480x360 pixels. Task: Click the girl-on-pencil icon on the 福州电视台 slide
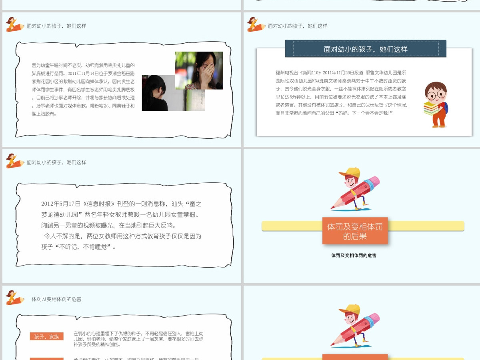pyautogui.click(x=256, y=25)
